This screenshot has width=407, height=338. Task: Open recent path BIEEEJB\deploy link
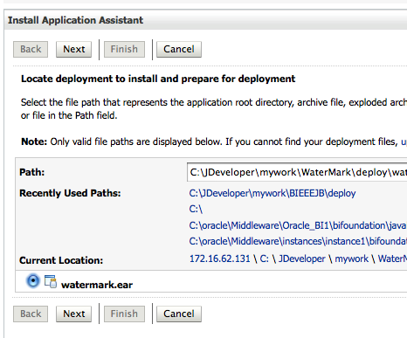coord(272,193)
